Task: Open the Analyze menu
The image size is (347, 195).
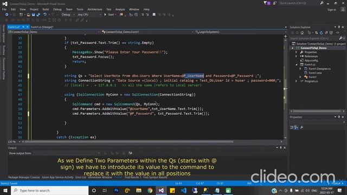Action: (120, 9)
